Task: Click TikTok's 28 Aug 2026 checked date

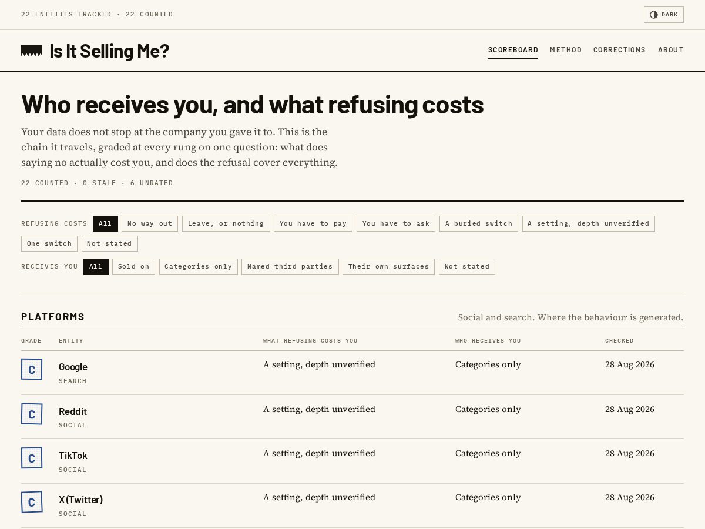Action: (x=630, y=453)
